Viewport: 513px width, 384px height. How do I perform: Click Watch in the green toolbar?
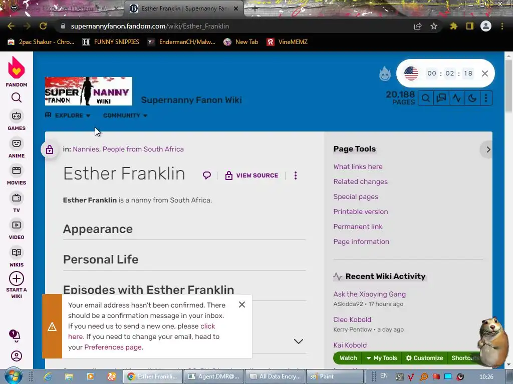coord(348,358)
